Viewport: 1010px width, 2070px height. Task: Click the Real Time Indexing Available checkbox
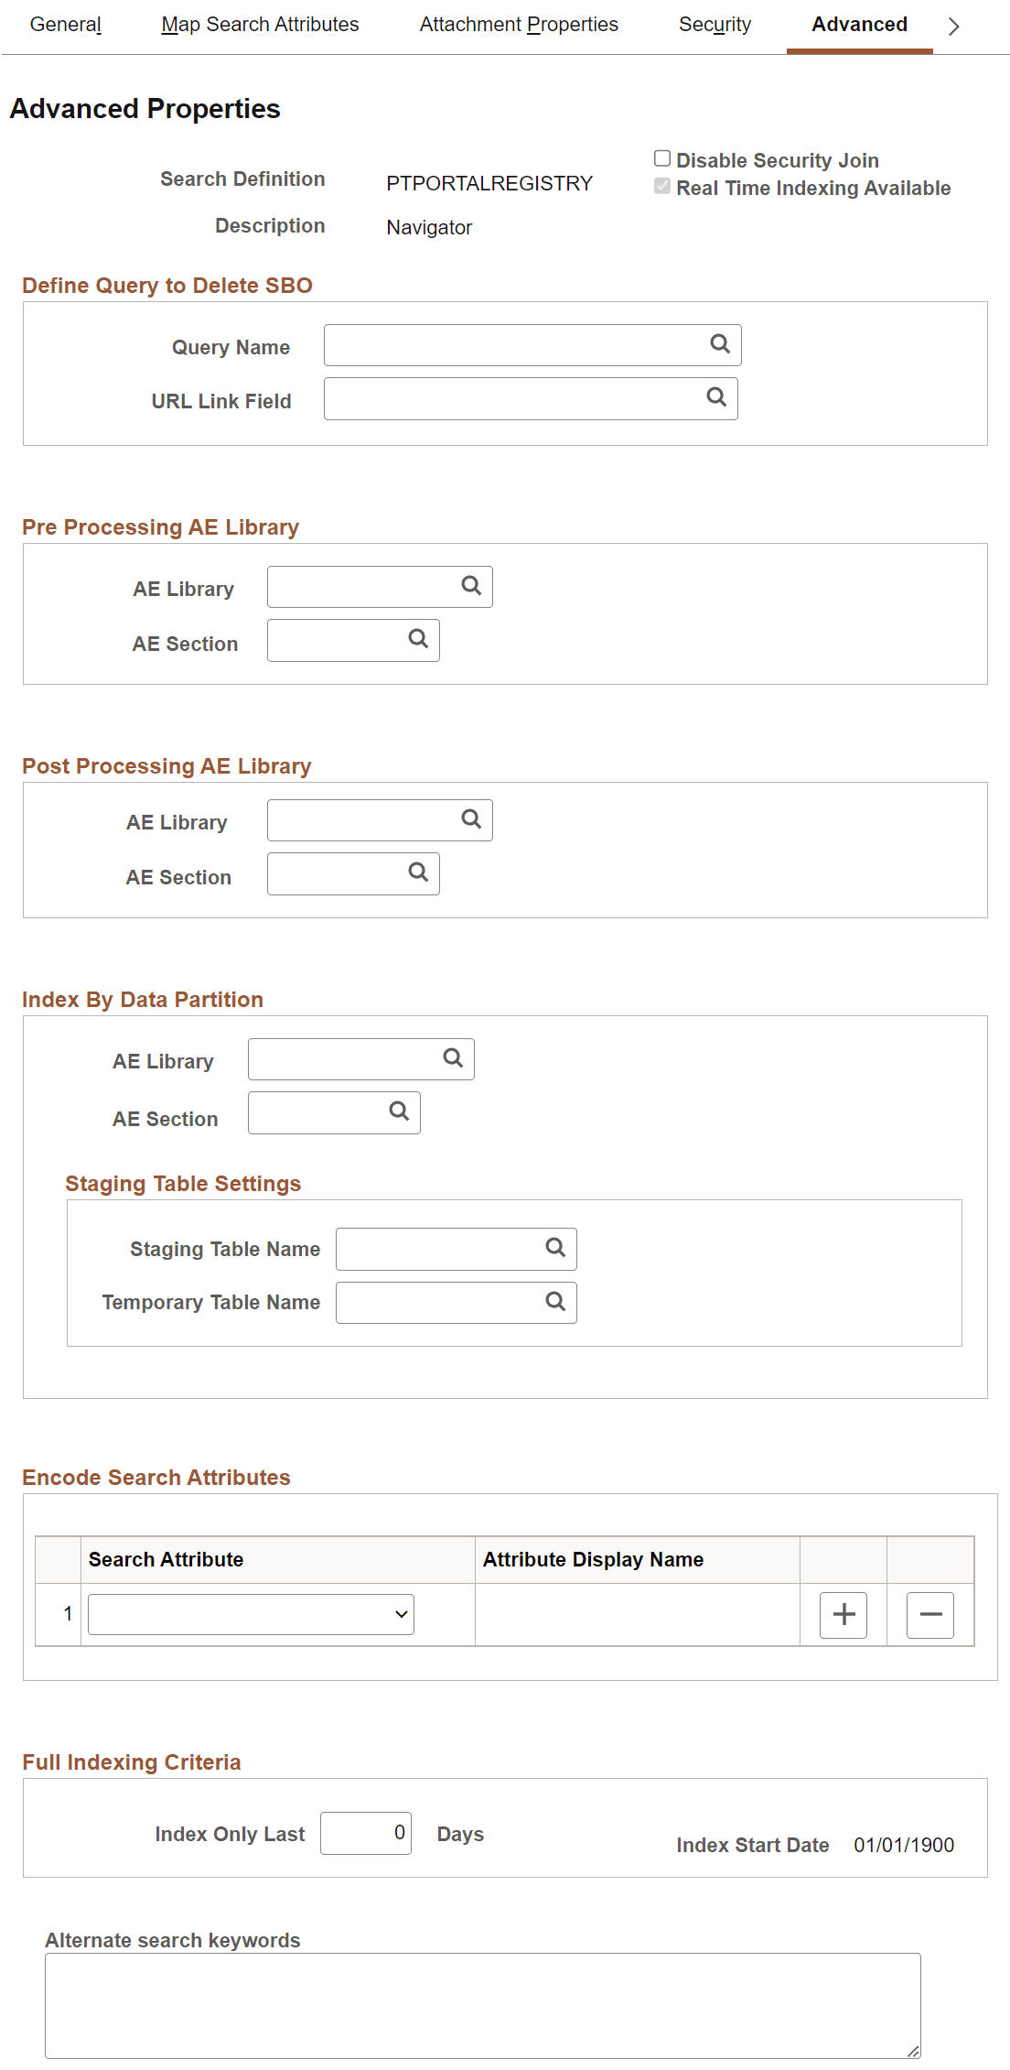pyautogui.click(x=661, y=186)
